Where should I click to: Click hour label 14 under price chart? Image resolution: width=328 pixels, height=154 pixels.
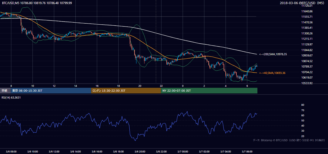(x=75, y=86)
